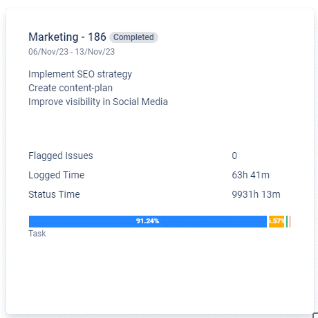This screenshot has height=318, width=318.
Task: Click the Implement SEO strategy goal
Action: (x=80, y=75)
